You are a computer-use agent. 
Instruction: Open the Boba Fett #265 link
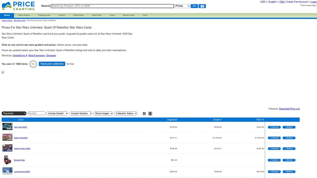click(21, 138)
